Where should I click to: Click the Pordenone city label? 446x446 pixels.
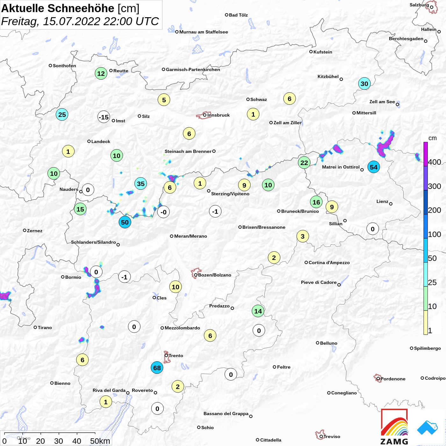pyautogui.click(x=393, y=379)
